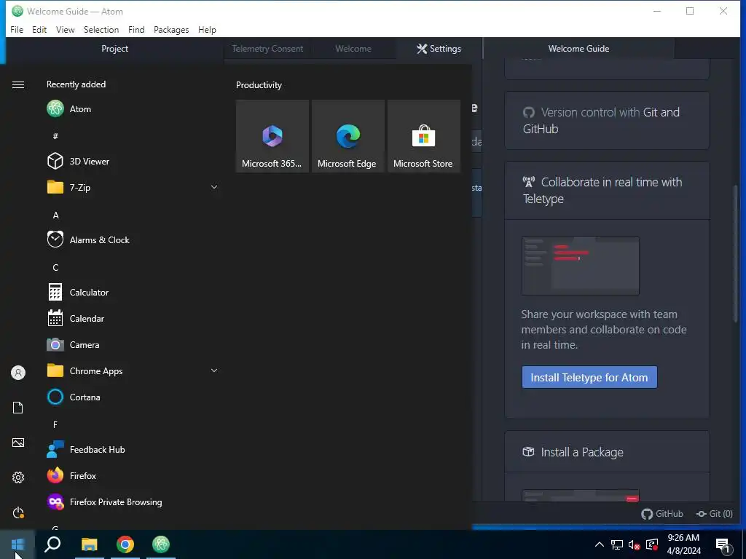Open Feedback Hub
746x559 pixels.
coord(131,449)
